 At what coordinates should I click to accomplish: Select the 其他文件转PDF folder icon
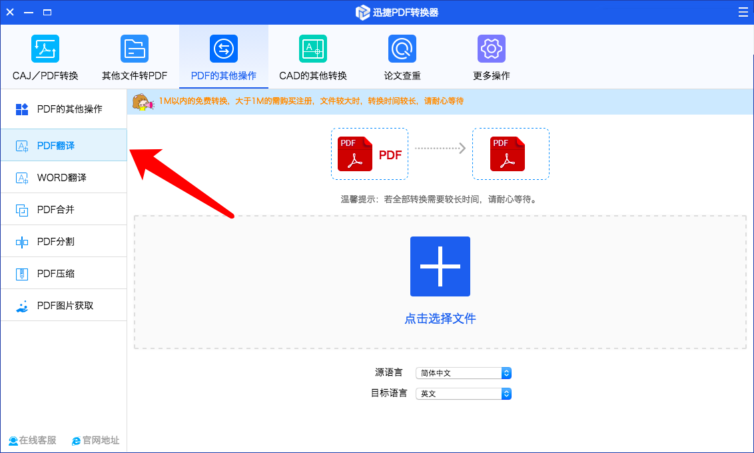(x=135, y=49)
